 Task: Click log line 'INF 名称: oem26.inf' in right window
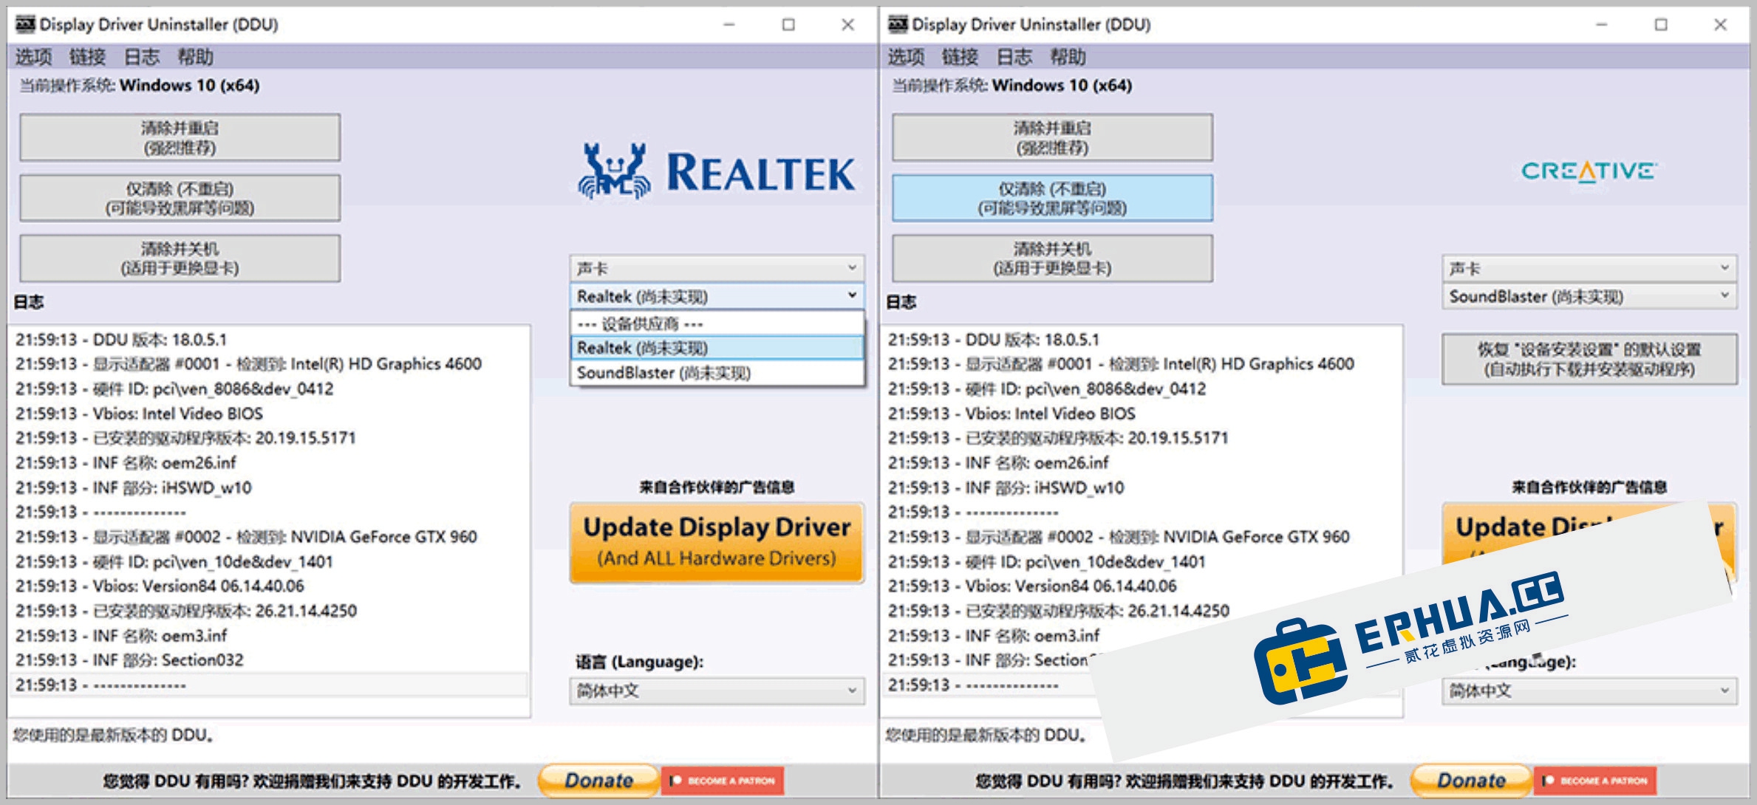(998, 463)
